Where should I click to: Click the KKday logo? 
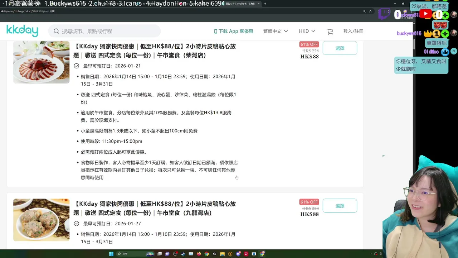pos(22,31)
